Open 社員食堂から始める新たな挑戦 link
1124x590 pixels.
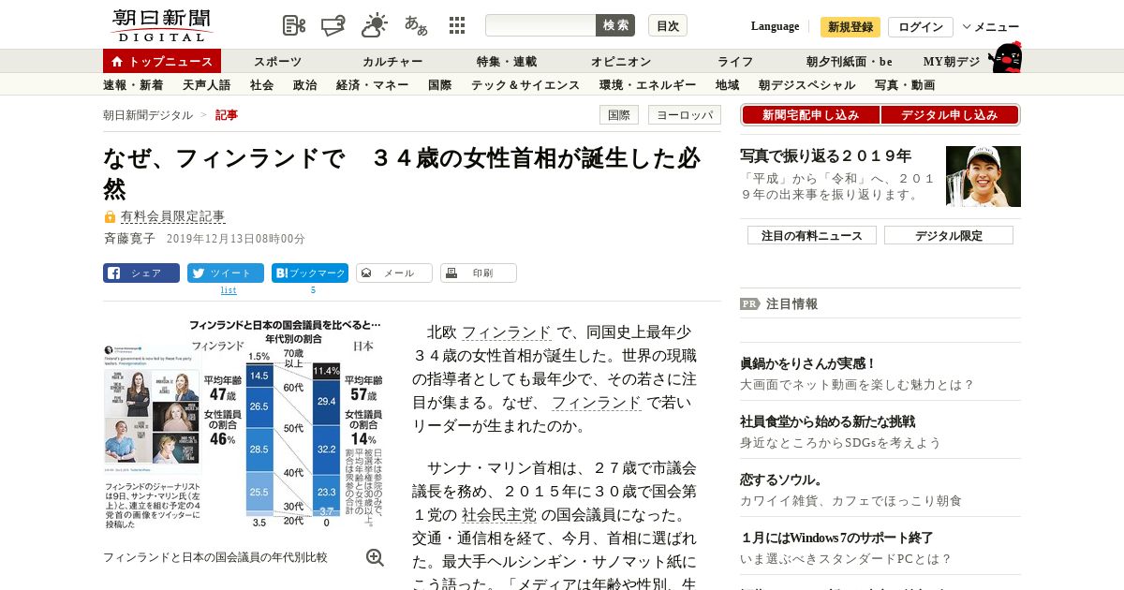tap(827, 421)
